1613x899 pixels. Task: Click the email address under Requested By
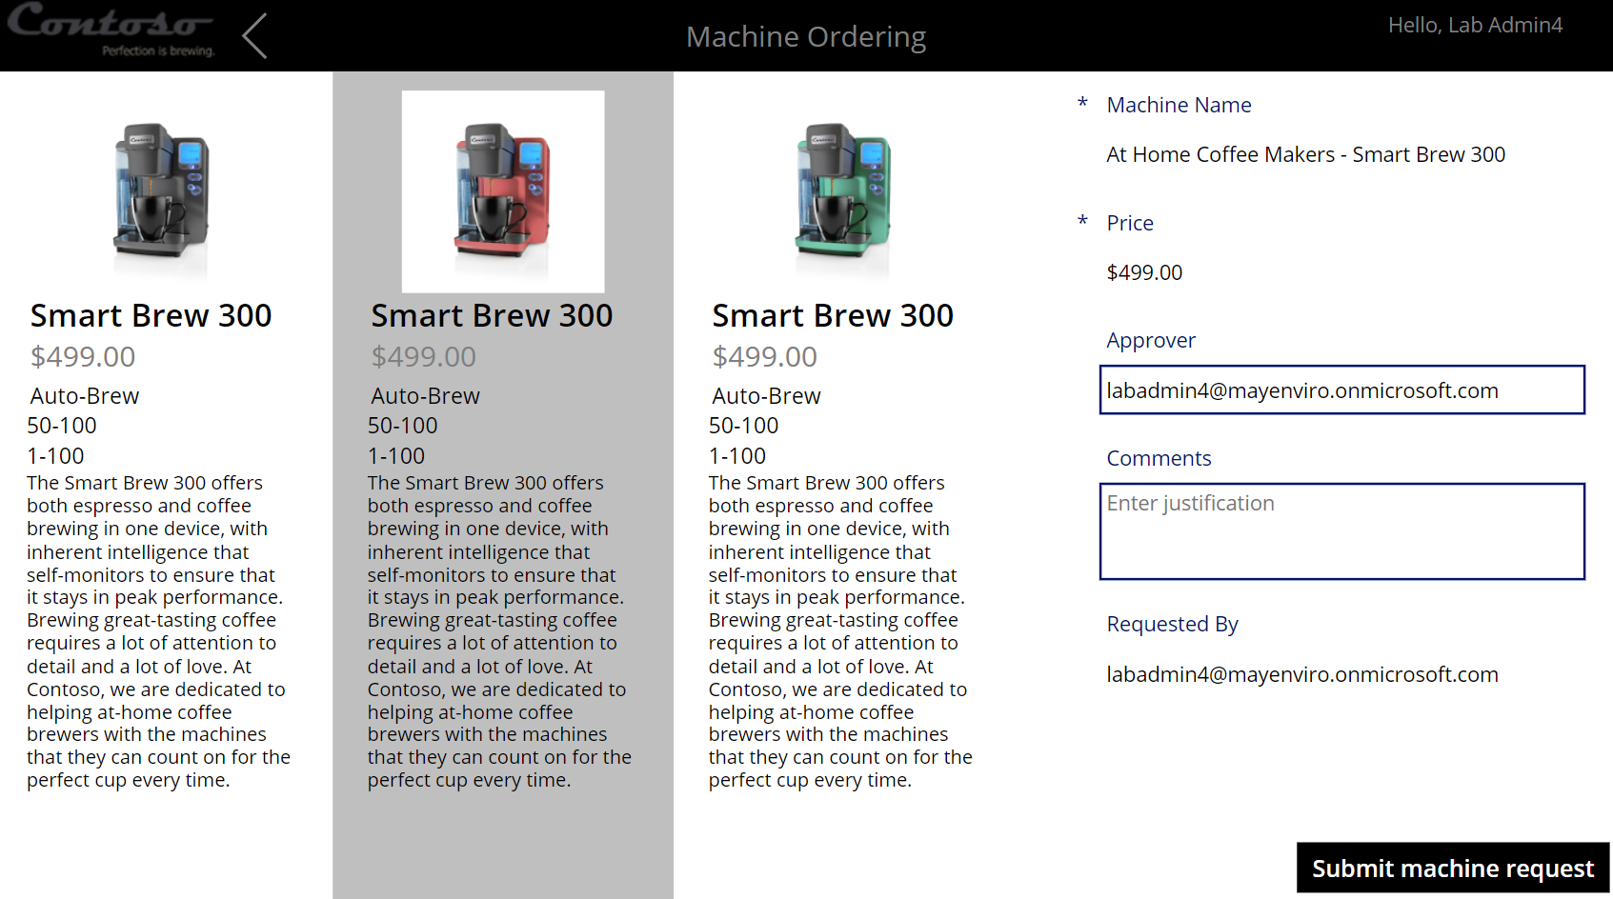(x=1302, y=674)
